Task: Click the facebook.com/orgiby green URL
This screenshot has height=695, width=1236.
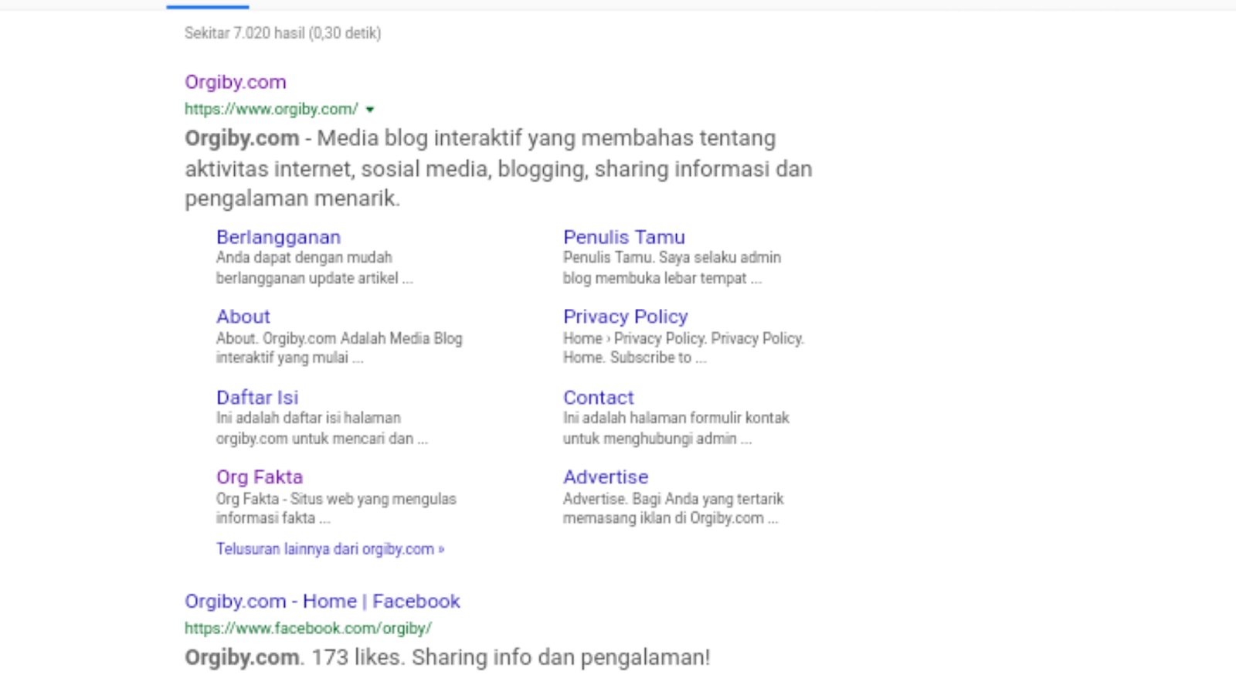Action: coord(308,629)
